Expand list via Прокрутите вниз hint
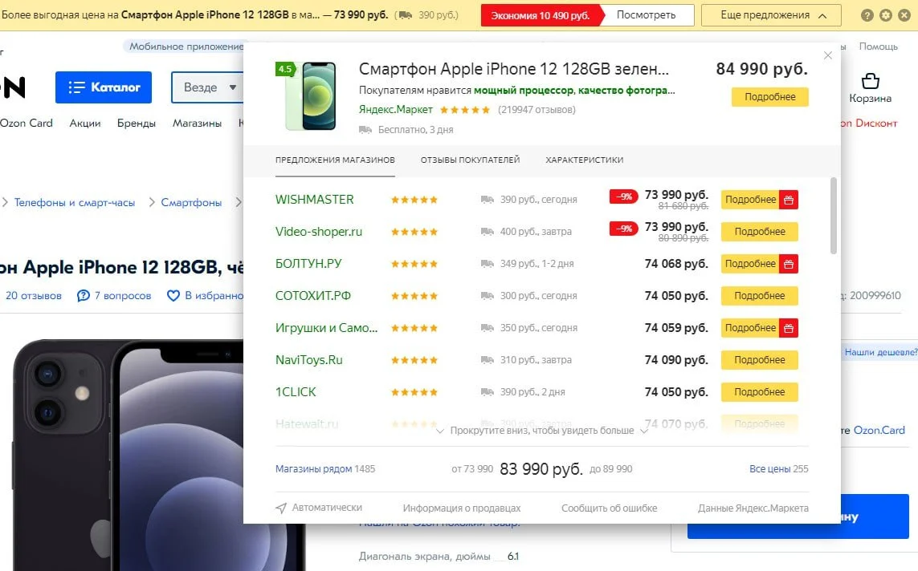The height and width of the screenshot is (571, 918). [541, 431]
